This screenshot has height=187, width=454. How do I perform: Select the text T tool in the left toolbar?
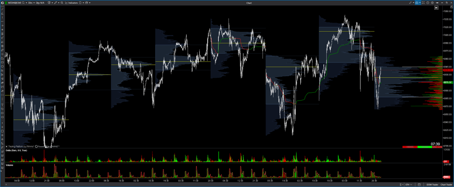click(x=3, y=105)
